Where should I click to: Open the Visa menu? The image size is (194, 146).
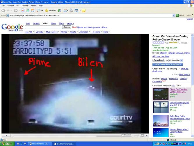click(x=18, y=6)
